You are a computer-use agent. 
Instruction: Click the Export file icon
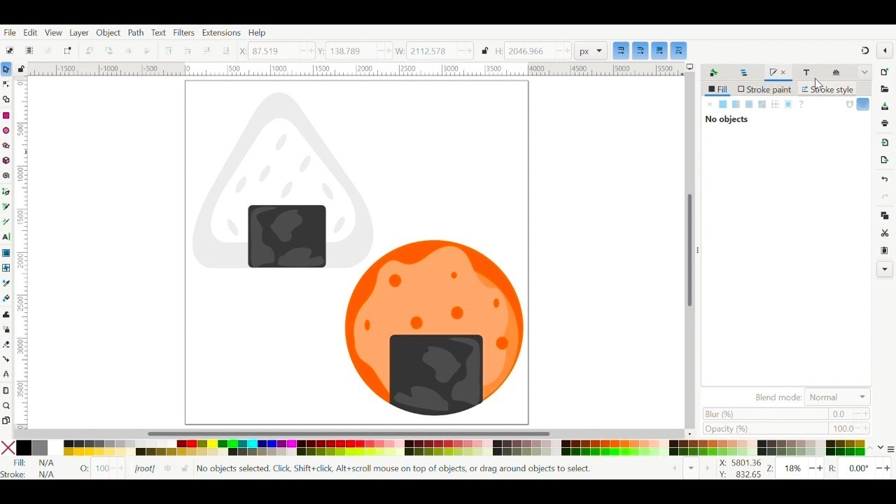pyautogui.click(x=885, y=160)
